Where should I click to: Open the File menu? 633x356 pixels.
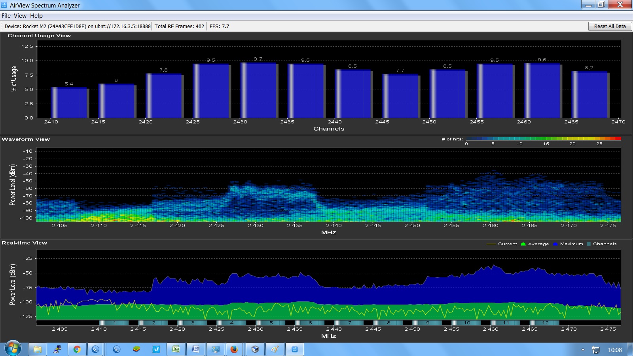[6, 16]
